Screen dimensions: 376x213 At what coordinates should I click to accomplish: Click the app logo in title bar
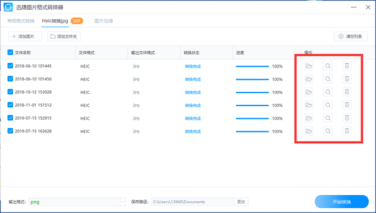pos(8,7)
